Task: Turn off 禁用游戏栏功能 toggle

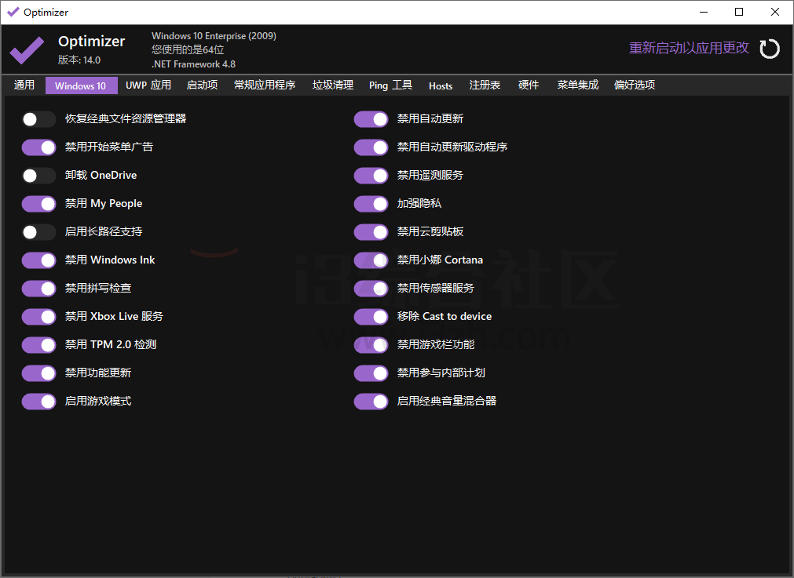Action: (x=371, y=345)
